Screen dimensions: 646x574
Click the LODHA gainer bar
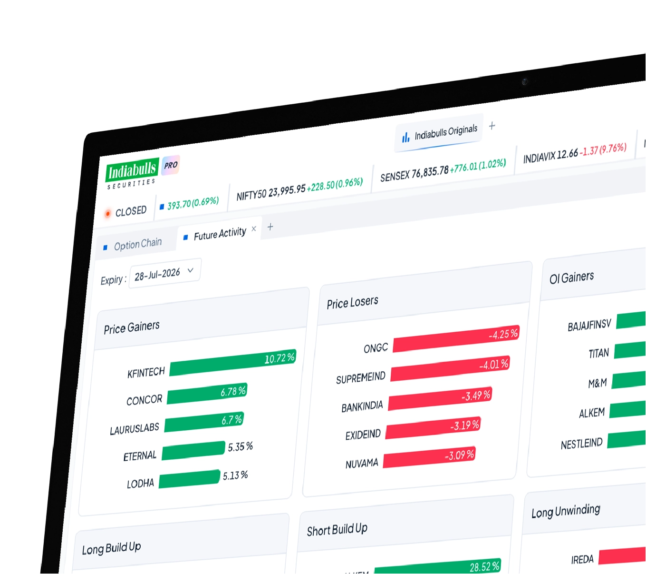[x=190, y=479]
